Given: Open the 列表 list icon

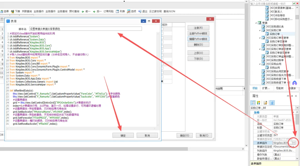Looking at the screenshot, I should pos(117,11).
